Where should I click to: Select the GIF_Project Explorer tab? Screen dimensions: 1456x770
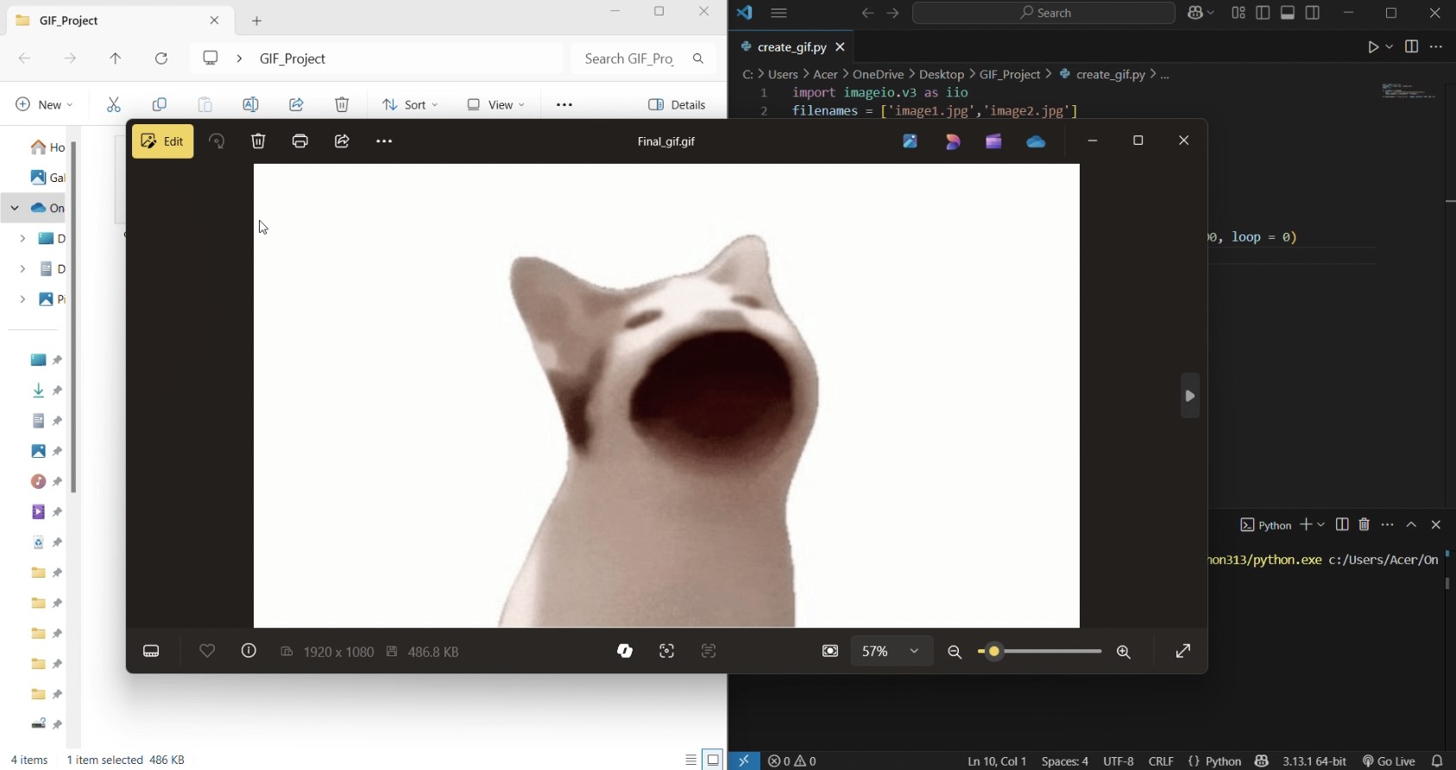point(118,21)
